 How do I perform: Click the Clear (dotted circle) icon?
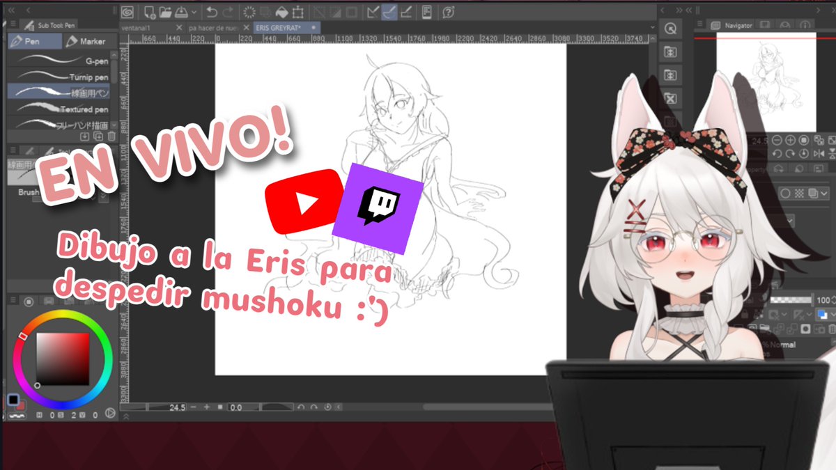click(250, 12)
